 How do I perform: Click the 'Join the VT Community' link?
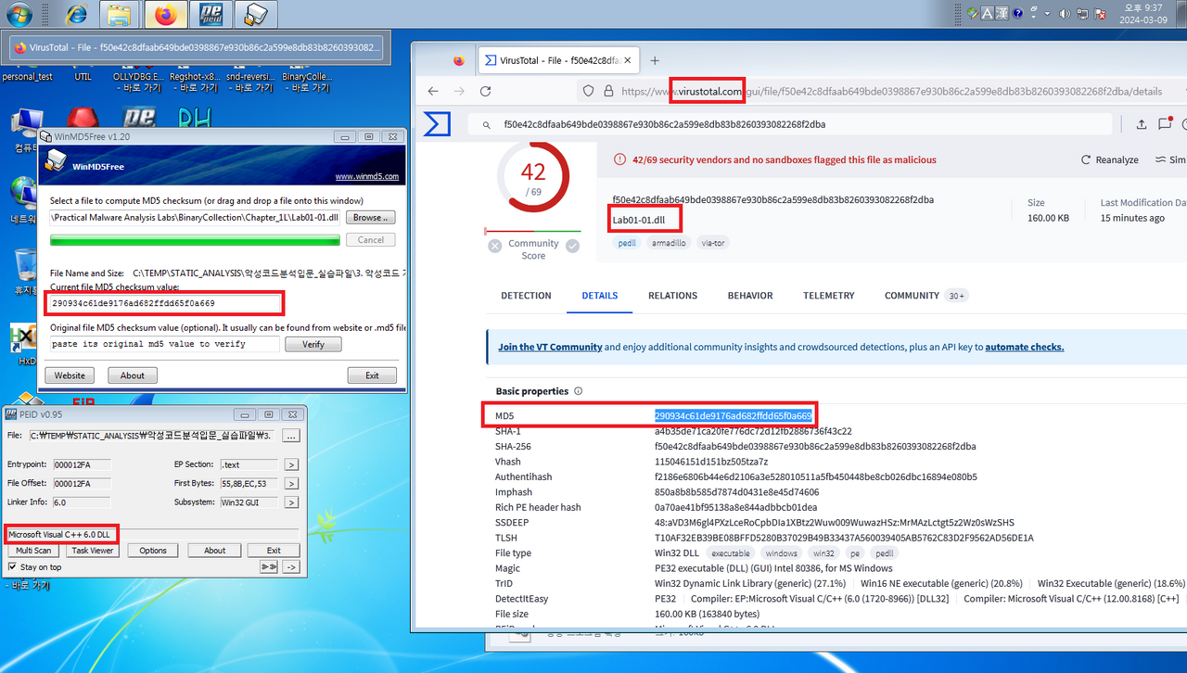point(550,347)
